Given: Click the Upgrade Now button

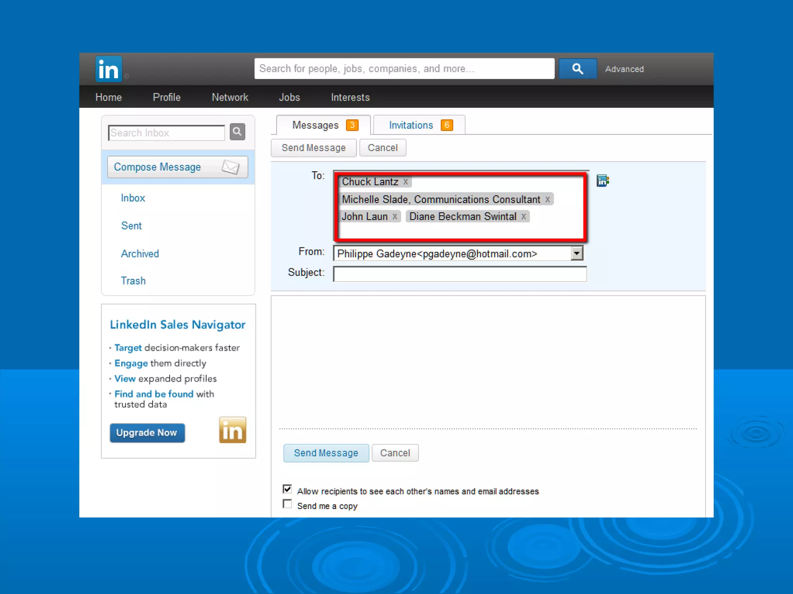Looking at the screenshot, I should [x=147, y=433].
